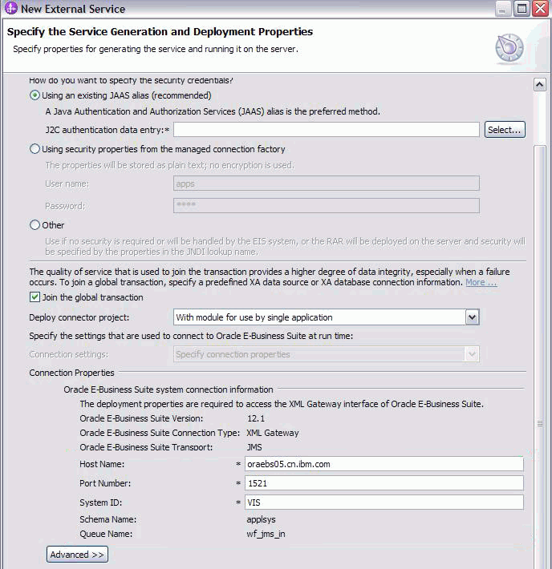Click the New External Service window icon
The width and height of the screenshot is (552, 569).
coord(10,8)
